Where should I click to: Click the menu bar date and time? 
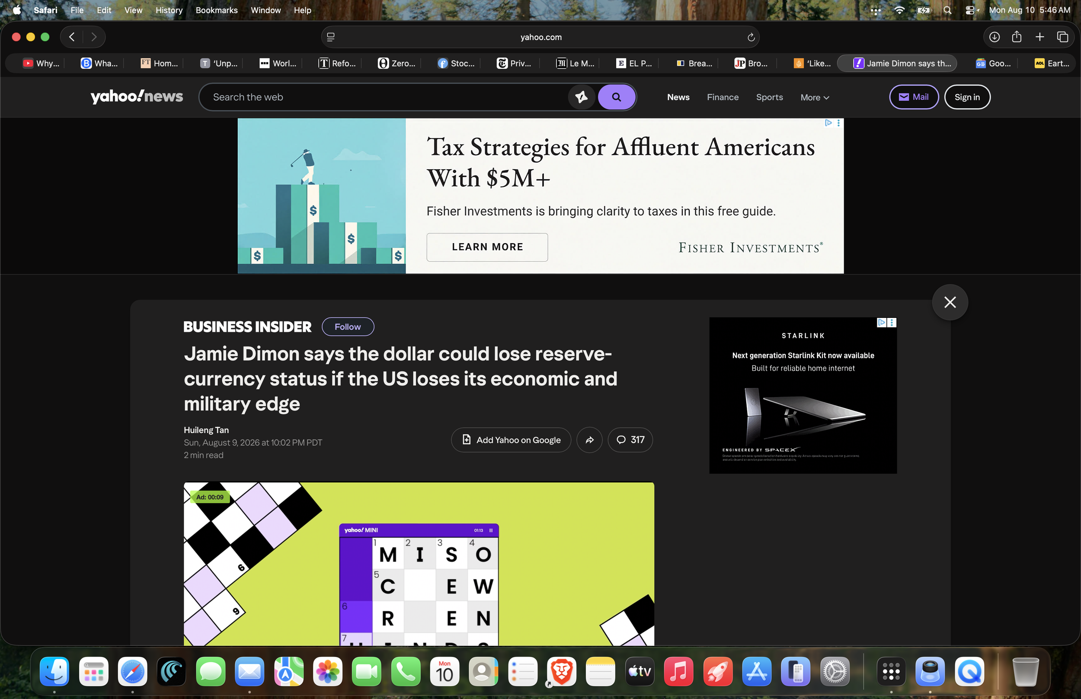(1029, 10)
